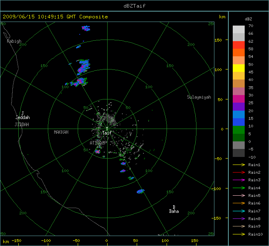
Task: Click the Baha city label
Action: tap(174, 211)
